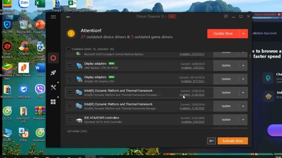This screenshot has height=158, width=282.
Task: Uncheck the Thermal Framework Processor driver checkbox
Action: point(70,93)
